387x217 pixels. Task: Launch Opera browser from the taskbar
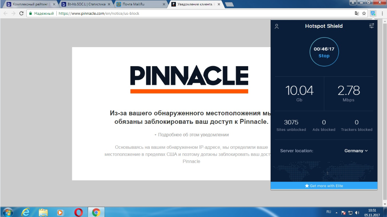79,212
